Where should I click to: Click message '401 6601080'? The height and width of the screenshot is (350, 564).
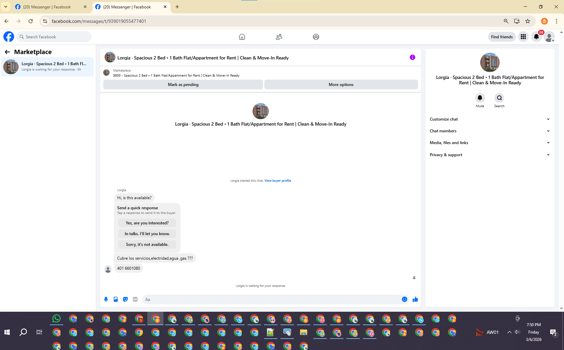tap(128, 268)
